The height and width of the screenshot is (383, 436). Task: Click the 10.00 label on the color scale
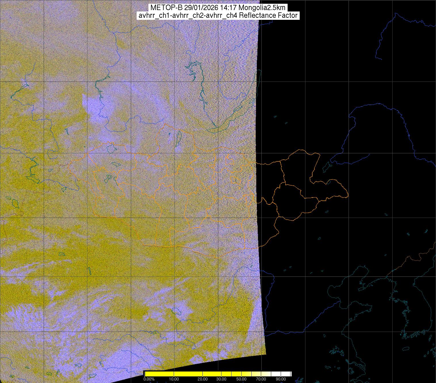174,379
